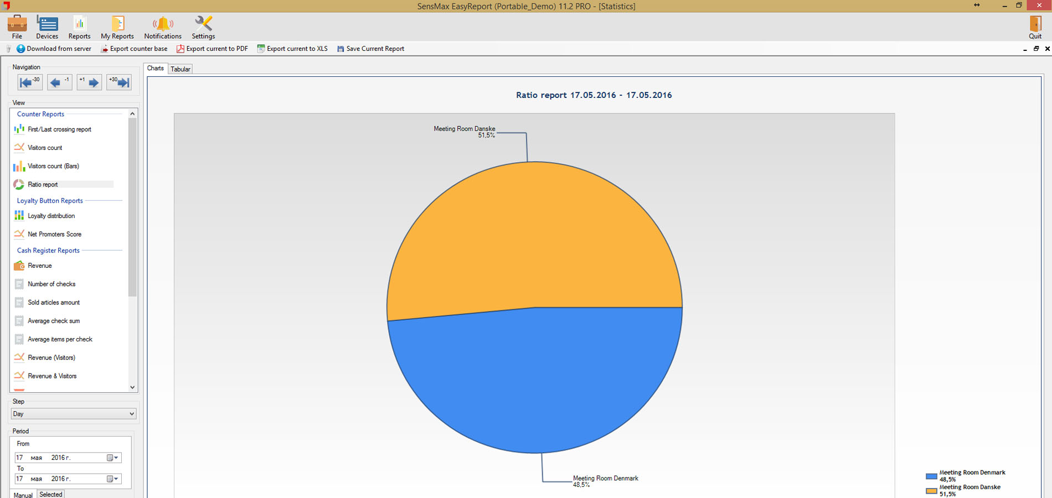The width and height of the screenshot is (1052, 498).
Task: Download data from server
Action: click(54, 49)
